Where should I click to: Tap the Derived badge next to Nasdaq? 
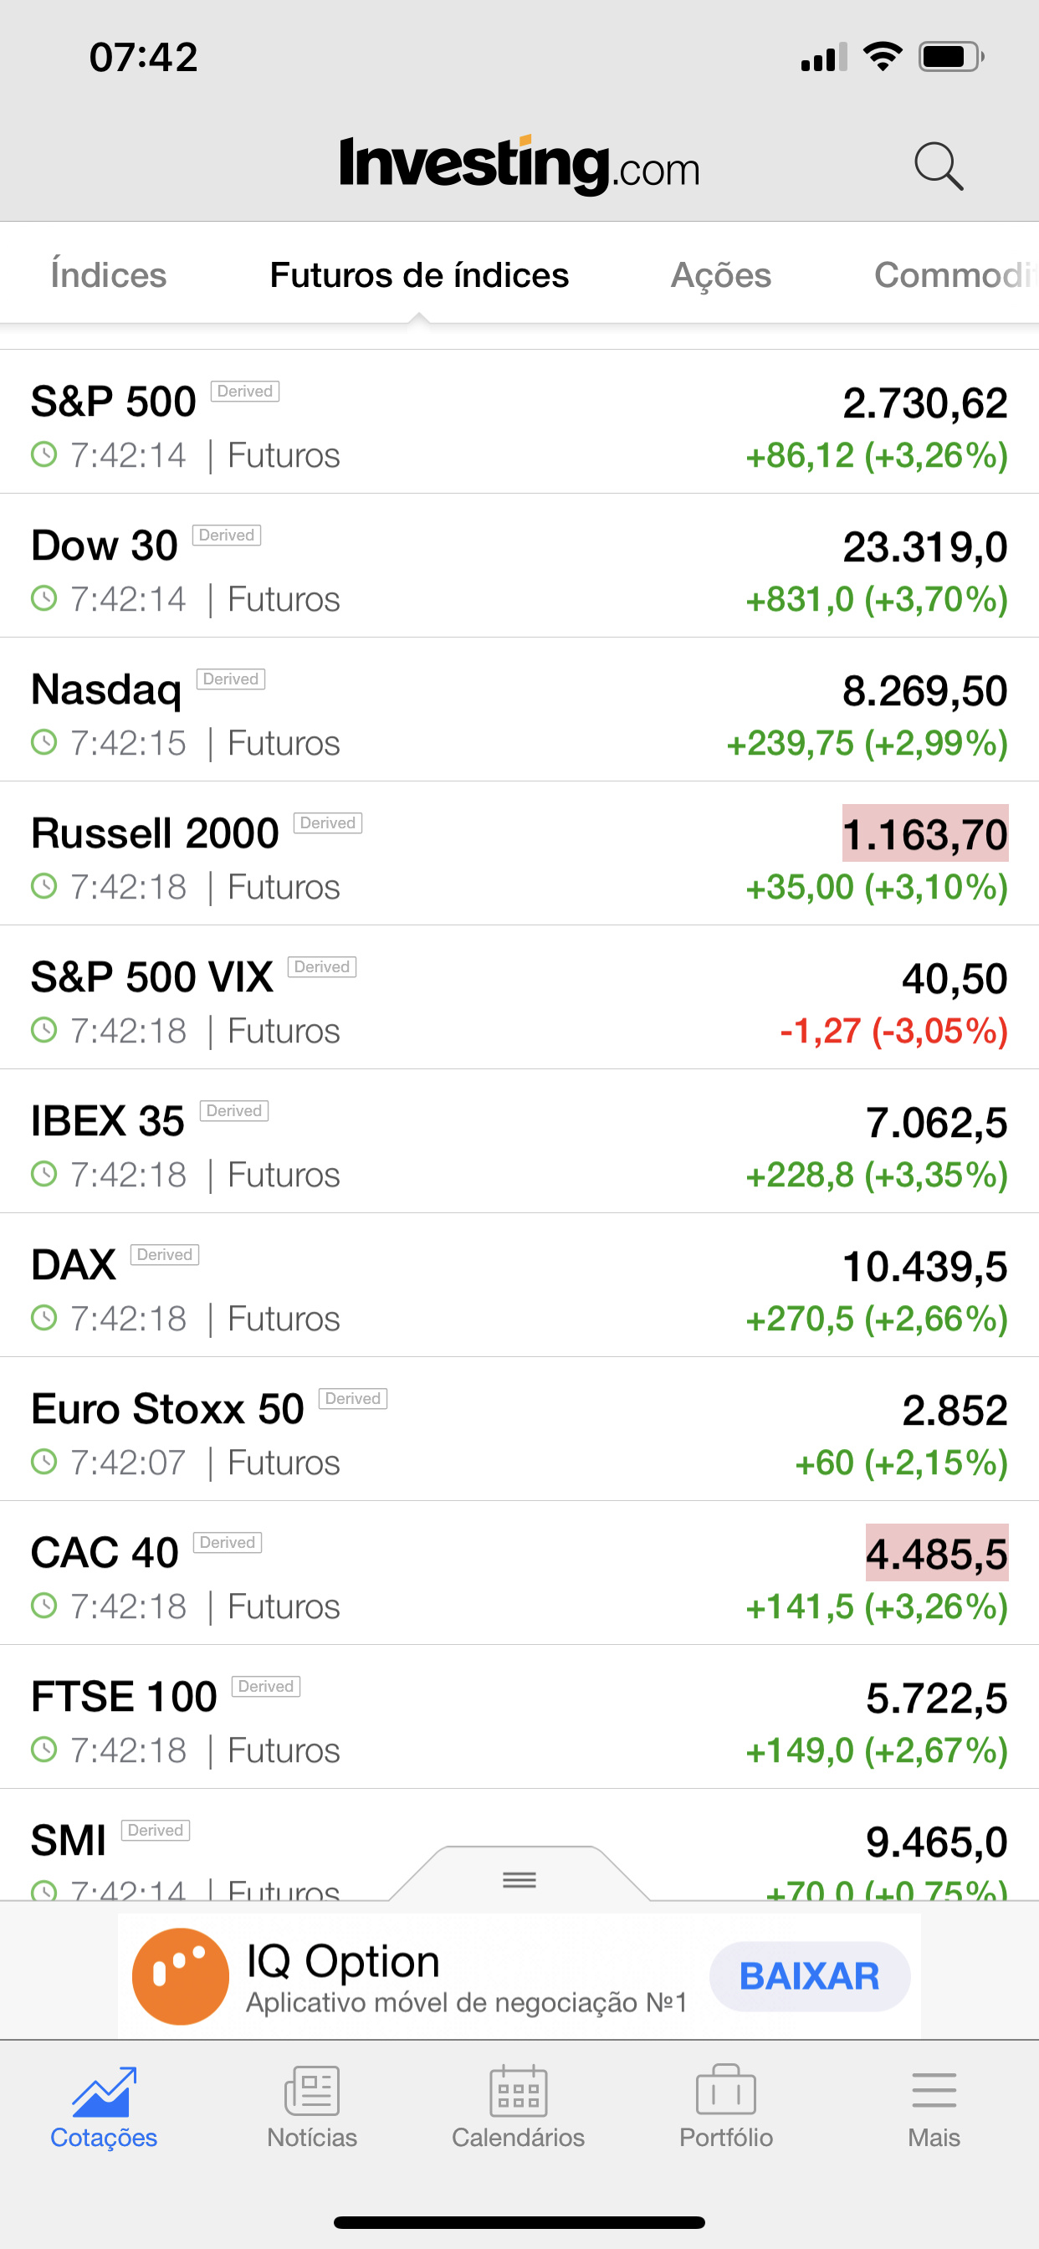click(x=231, y=679)
